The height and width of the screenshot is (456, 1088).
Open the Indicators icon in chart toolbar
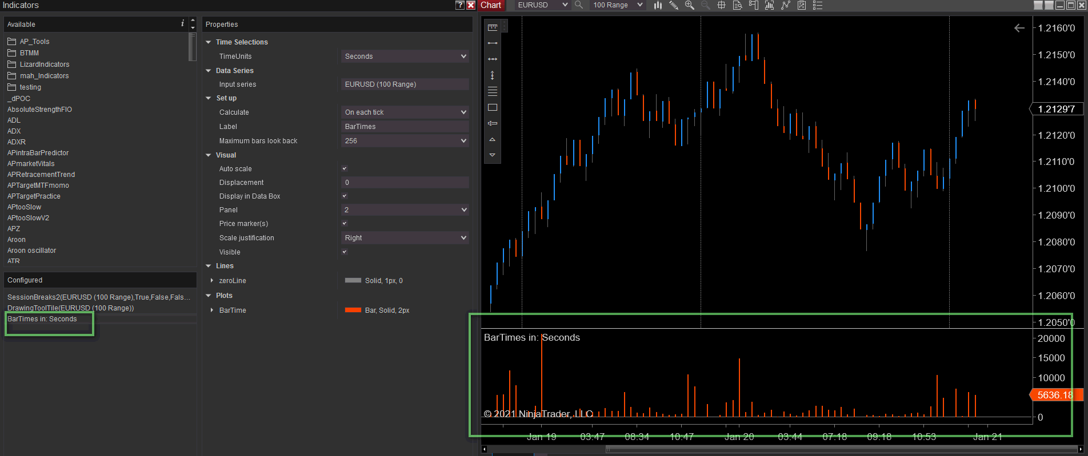786,5
